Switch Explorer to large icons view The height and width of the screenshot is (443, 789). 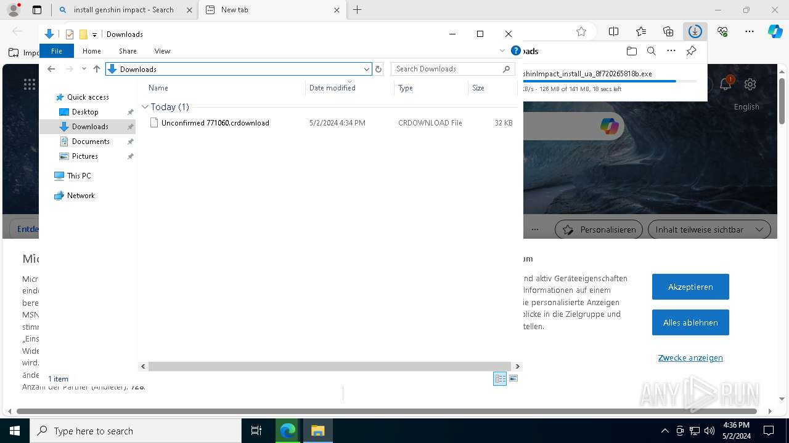(x=513, y=378)
